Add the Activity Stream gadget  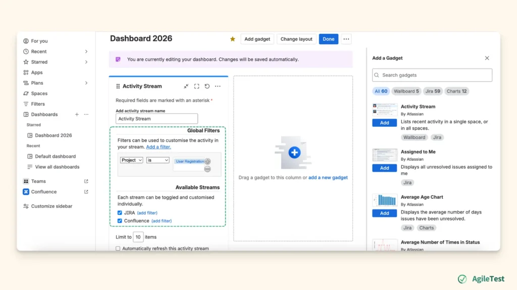[384, 123]
